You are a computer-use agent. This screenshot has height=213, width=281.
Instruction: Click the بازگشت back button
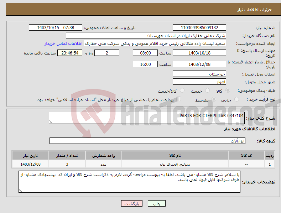pyautogui.click(x=132, y=203)
